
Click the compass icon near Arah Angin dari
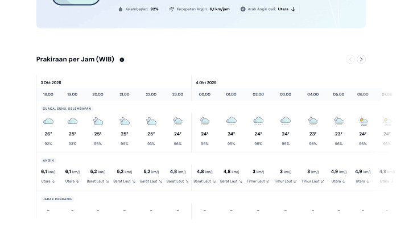[x=243, y=9]
